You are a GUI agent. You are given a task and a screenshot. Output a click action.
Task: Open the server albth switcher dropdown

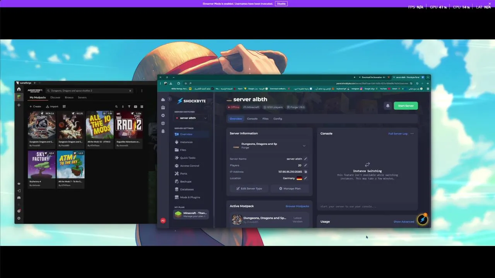(x=191, y=118)
